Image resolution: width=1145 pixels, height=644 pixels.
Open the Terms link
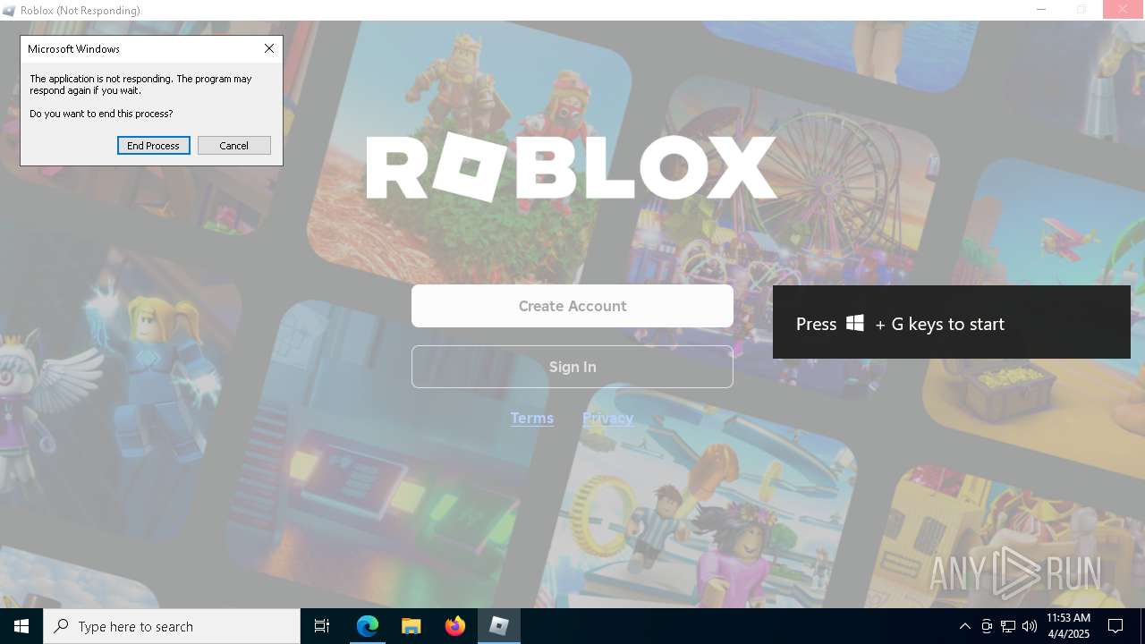pos(532,418)
